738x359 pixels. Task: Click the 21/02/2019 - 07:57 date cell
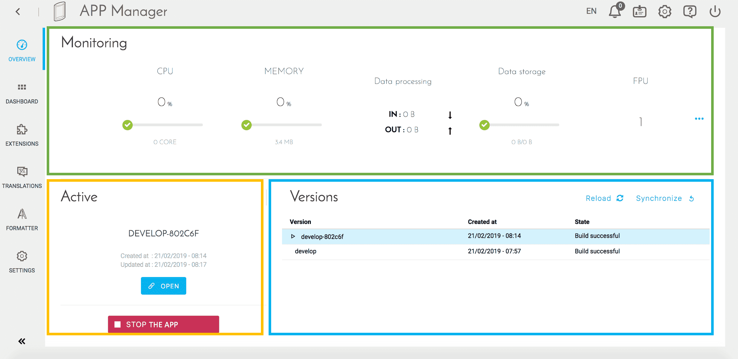(x=494, y=251)
